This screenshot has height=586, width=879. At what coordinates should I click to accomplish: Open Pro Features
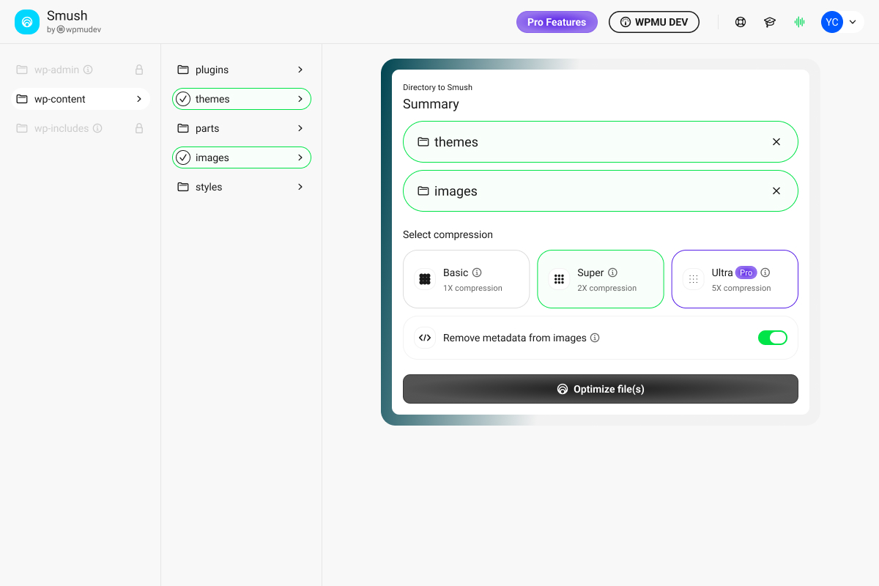pyautogui.click(x=557, y=22)
